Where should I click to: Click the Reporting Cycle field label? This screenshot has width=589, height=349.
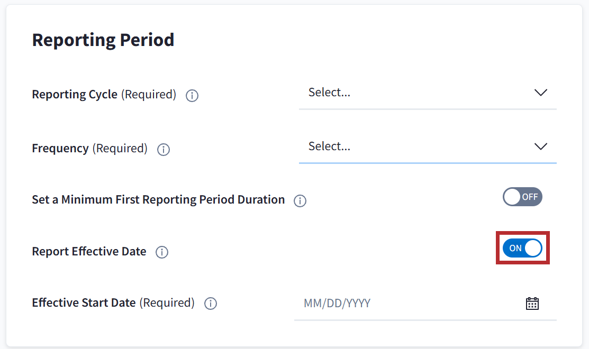(75, 95)
